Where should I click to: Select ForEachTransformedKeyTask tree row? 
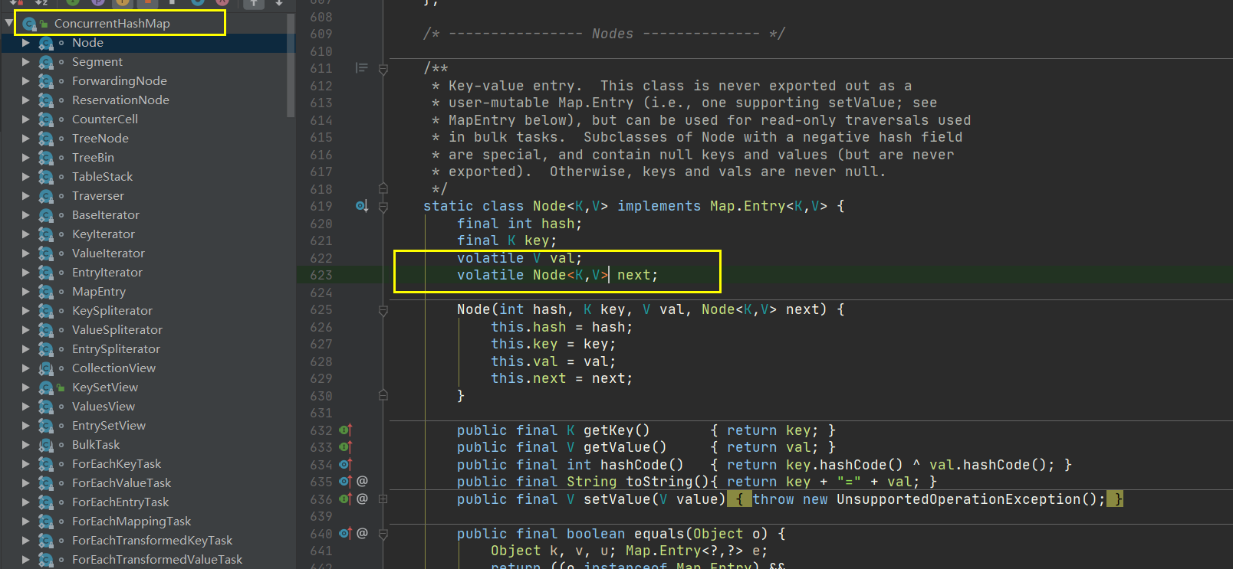click(x=152, y=541)
